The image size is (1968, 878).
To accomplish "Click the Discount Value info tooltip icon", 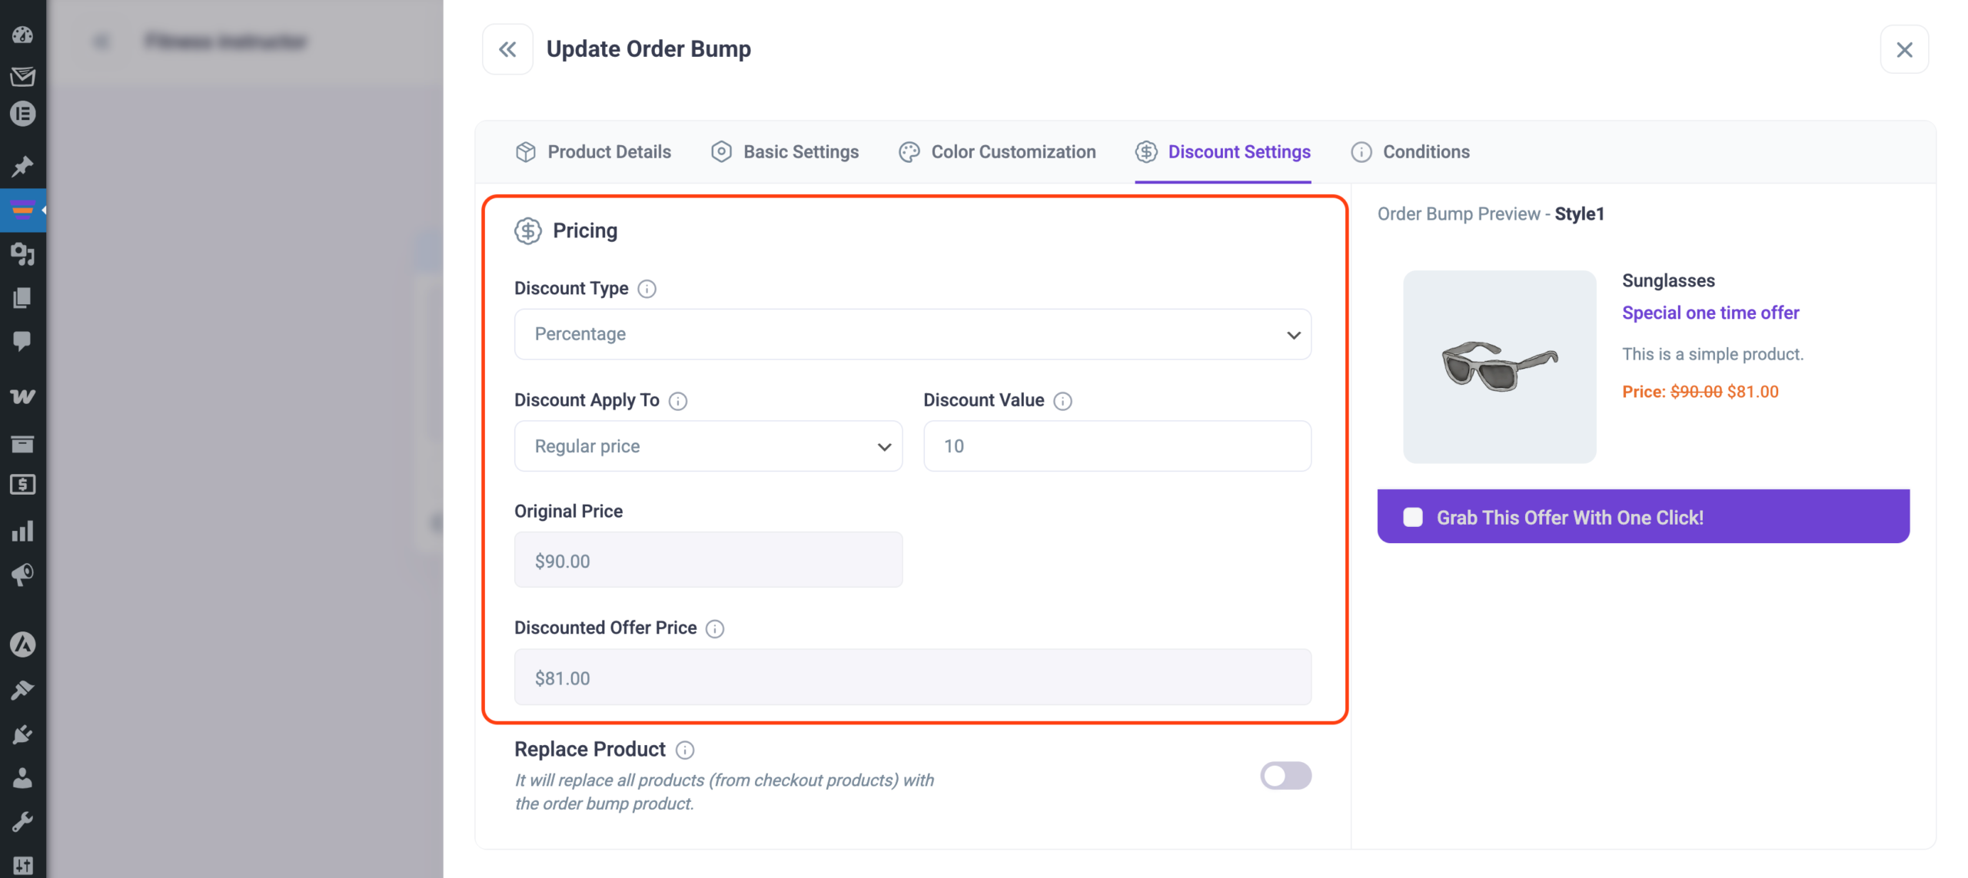I will click(1063, 401).
